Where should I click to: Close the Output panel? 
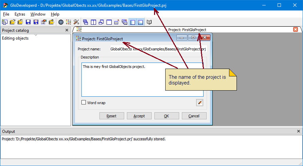coord(299,131)
